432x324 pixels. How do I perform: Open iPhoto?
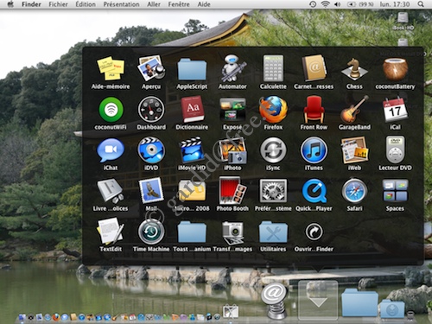[232, 150]
